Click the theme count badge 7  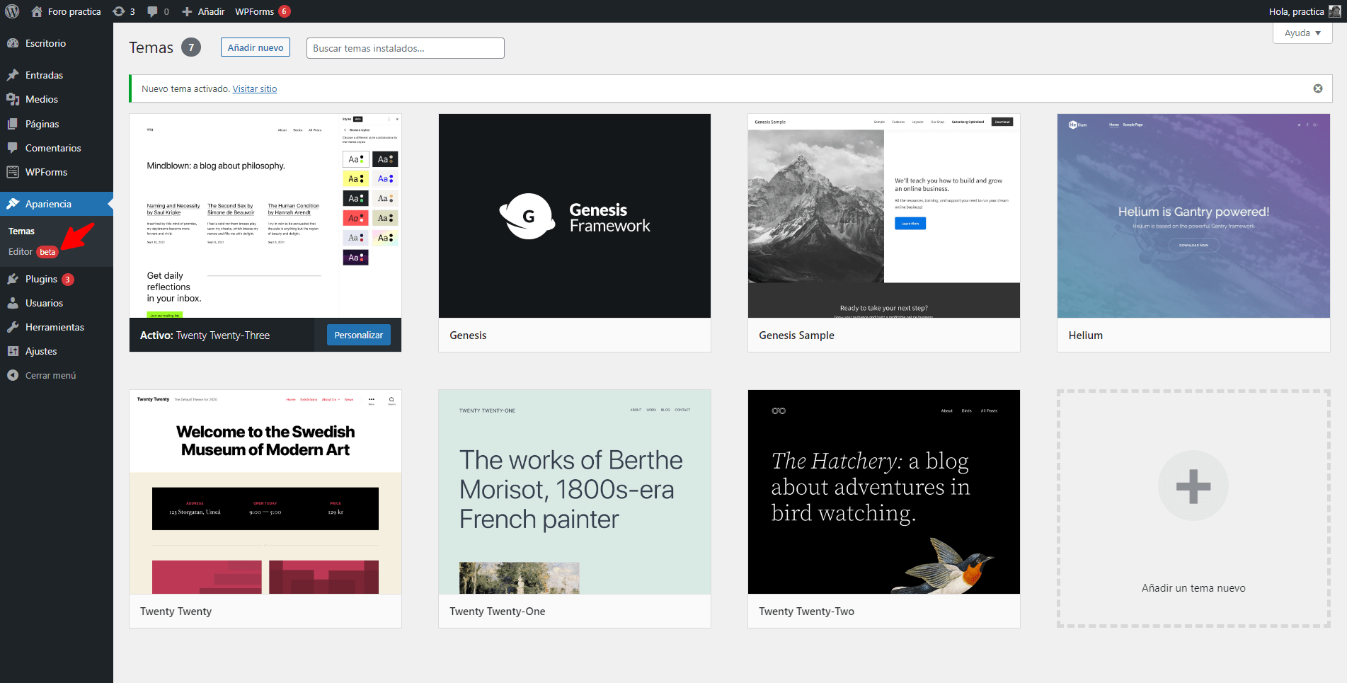click(191, 47)
